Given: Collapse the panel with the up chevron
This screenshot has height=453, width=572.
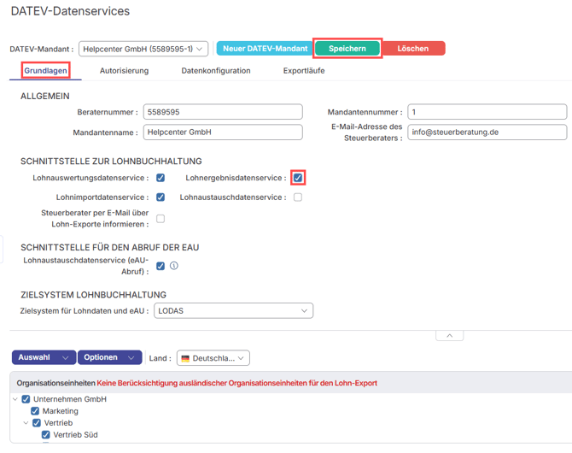Looking at the screenshot, I should pyautogui.click(x=449, y=336).
